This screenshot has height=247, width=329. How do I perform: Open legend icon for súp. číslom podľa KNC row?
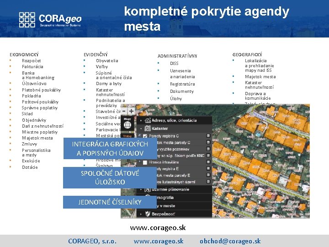pyautogui.click(x=208, y=156)
